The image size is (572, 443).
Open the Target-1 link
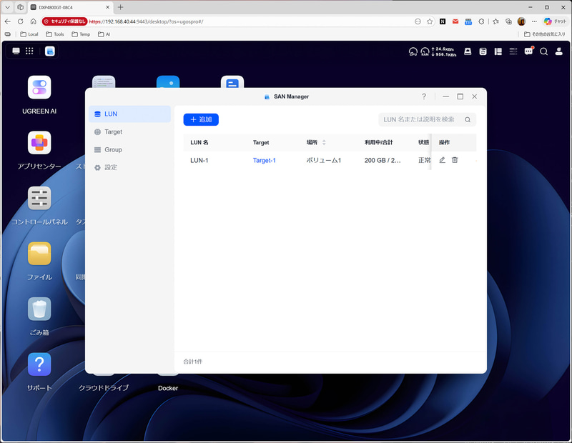(x=264, y=161)
